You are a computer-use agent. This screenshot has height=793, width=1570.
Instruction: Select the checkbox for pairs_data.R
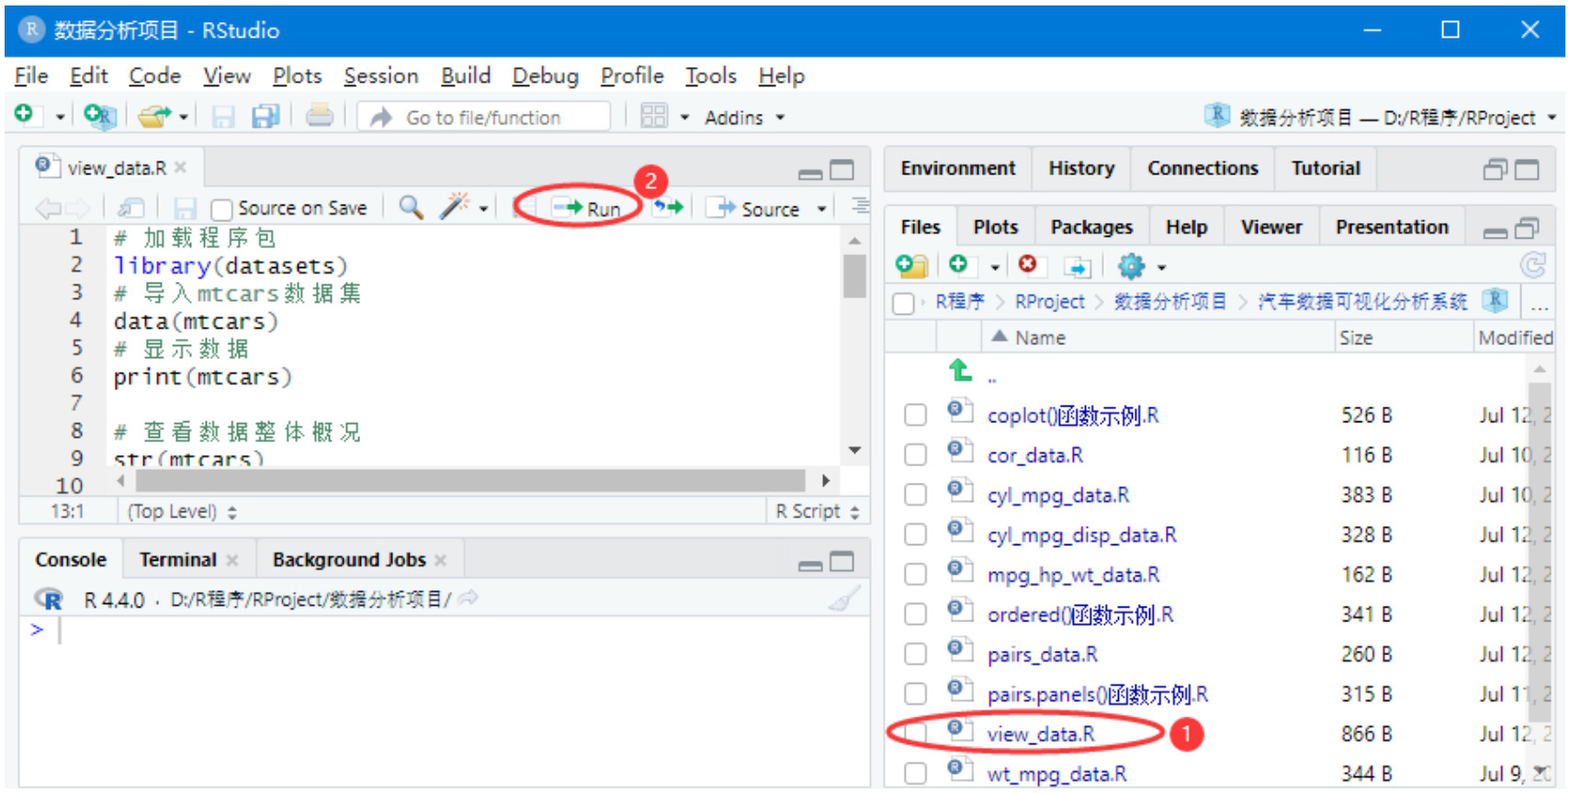(x=915, y=654)
